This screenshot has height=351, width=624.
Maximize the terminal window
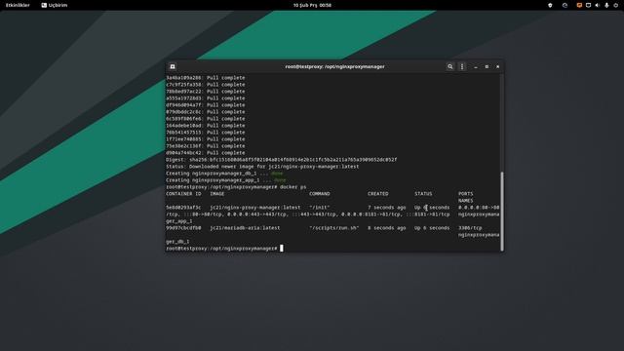click(x=487, y=67)
